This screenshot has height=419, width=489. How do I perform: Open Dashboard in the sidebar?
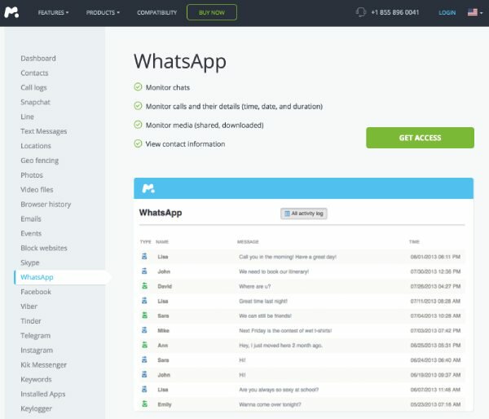click(38, 59)
